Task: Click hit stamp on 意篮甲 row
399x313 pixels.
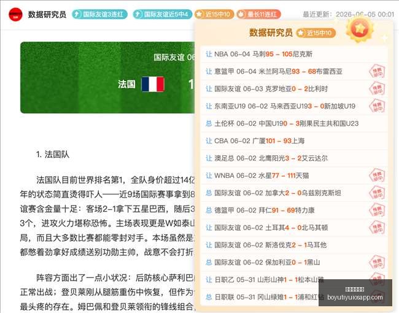Action: [377, 72]
